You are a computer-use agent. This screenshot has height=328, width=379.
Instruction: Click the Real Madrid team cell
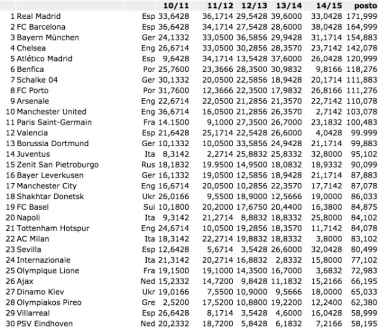tap(39, 16)
